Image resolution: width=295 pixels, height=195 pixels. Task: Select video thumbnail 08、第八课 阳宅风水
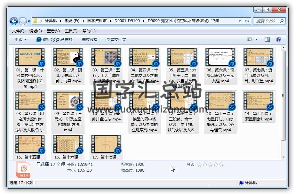[30, 101]
